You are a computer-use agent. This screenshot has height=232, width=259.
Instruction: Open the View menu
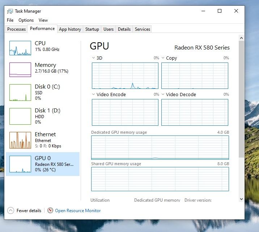(43, 20)
